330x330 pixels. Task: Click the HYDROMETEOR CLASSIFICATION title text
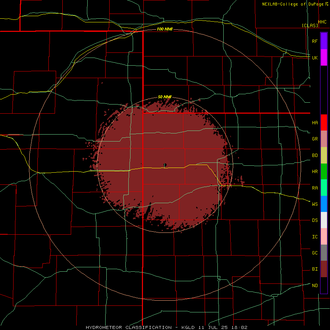(x=129, y=327)
